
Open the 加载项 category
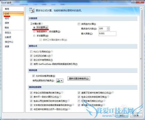coord(8,37)
